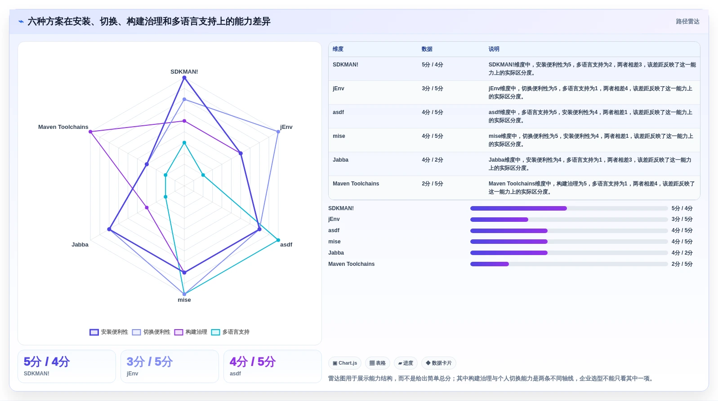
Task: Click the jEnv radar axis label
Action: [286, 127]
